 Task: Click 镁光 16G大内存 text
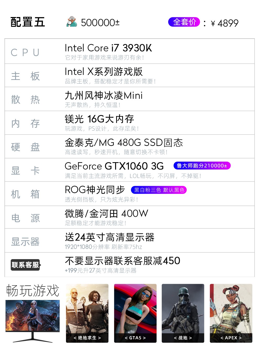pos(99,119)
